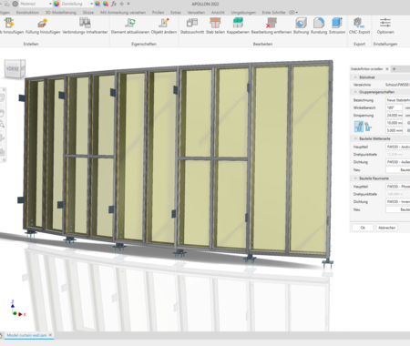
Task: Select the Stab teilen tool
Action: coord(215,25)
